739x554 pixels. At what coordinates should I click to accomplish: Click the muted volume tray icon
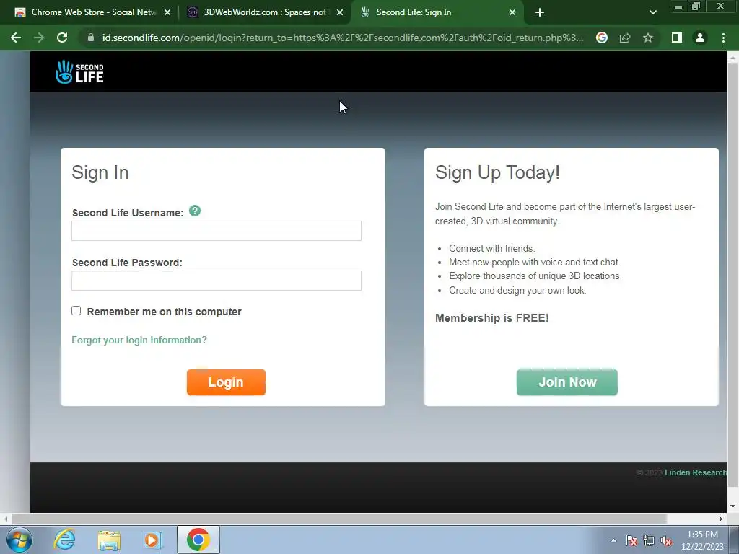point(666,540)
